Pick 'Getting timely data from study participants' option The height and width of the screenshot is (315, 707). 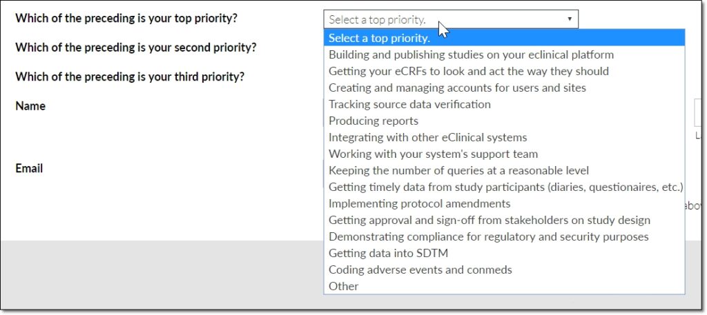point(505,187)
